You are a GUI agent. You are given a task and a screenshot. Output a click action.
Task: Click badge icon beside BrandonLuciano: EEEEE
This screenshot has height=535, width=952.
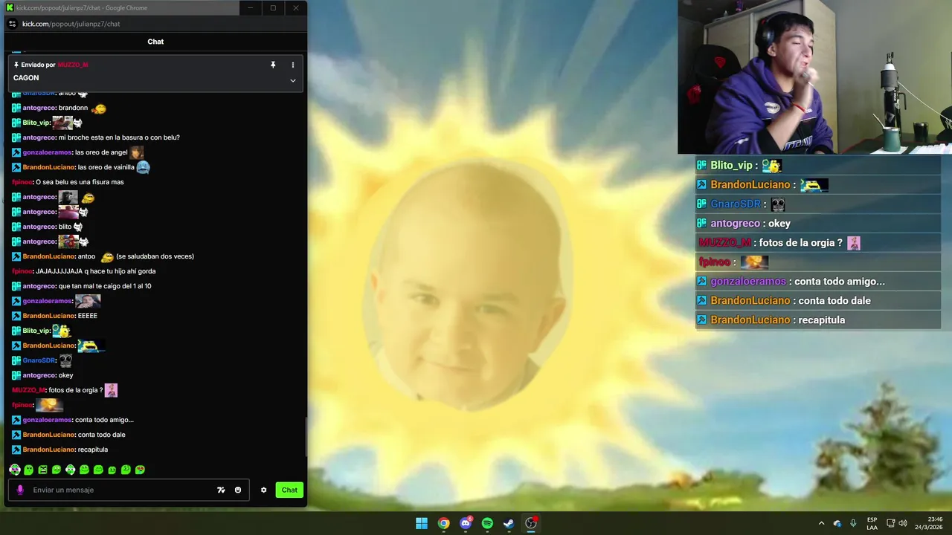(16, 316)
